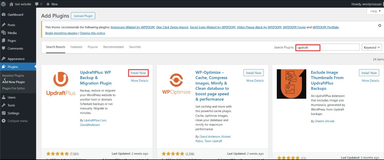The width and height of the screenshot is (384, 160).
Task: Install UpdraftPlus with Install Now button
Action: pos(138,73)
